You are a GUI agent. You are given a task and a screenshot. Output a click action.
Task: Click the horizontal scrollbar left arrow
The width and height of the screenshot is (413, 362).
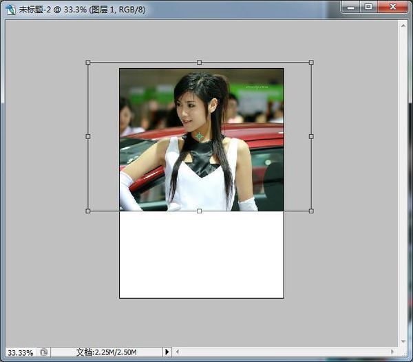(178, 352)
